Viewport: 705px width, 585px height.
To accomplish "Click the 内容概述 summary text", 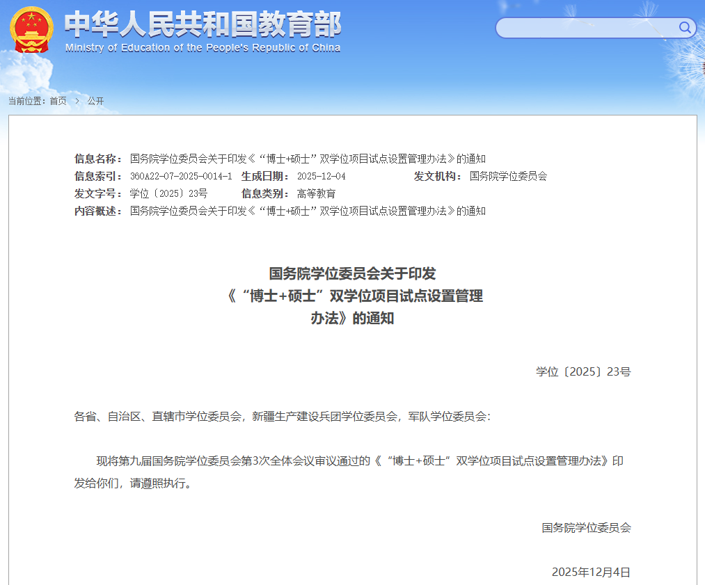I will pyautogui.click(x=308, y=211).
